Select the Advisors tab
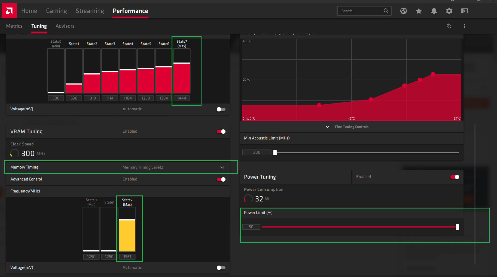The height and width of the screenshot is (277, 497). tap(65, 26)
